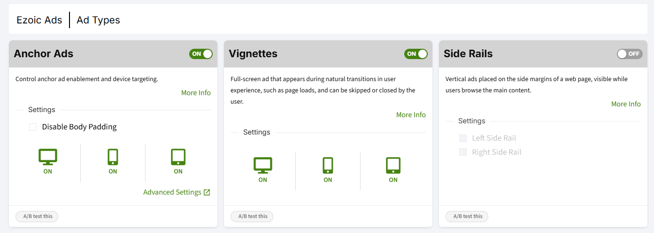The height and width of the screenshot is (233, 654).
Task: Turn off the Anchor Ads switch
Action: 201,54
